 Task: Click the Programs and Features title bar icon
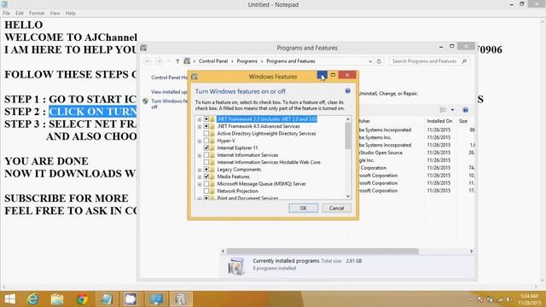pos(143,48)
